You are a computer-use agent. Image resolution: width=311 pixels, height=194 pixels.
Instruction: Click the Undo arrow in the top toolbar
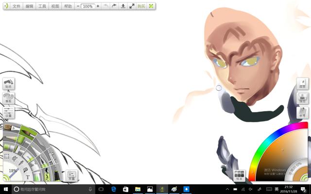pos(106,6)
